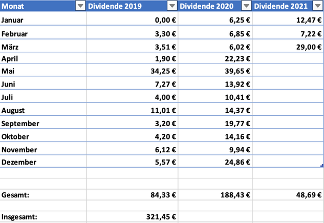Image resolution: width=324 pixels, height=223 pixels.
Task: Select the Dividende 2019 header cell
Action: 132,6
